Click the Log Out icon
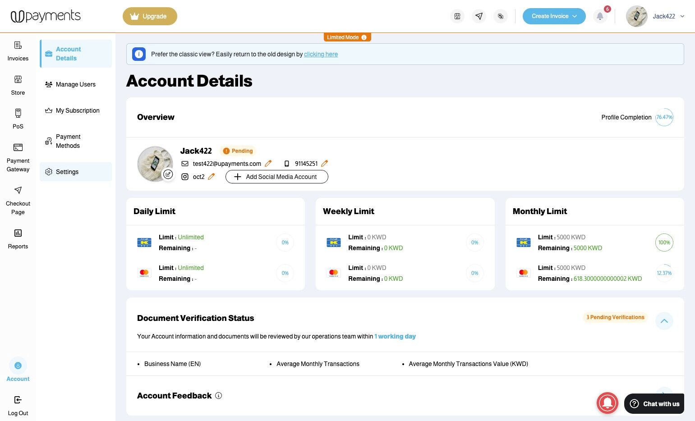The image size is (695, 421). [18, 400]
